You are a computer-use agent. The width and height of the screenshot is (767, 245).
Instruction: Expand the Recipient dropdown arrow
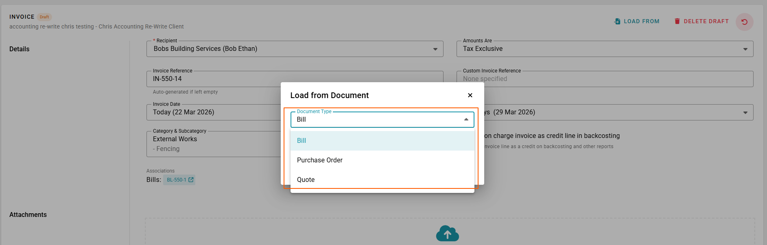pos(435,49)
